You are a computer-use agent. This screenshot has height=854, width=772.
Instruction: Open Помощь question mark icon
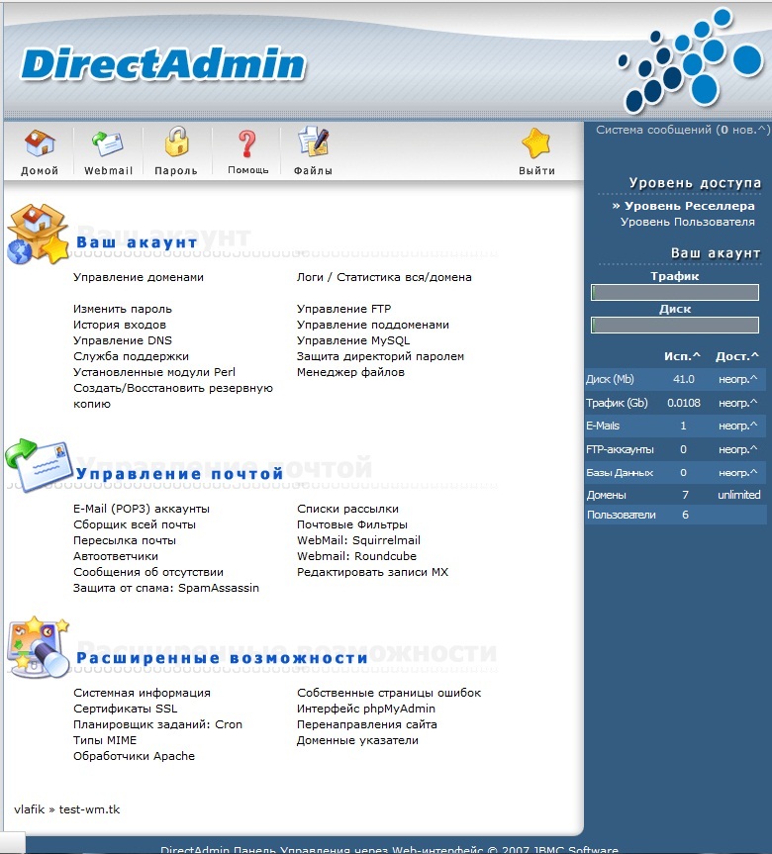click(x=247, y=143)
